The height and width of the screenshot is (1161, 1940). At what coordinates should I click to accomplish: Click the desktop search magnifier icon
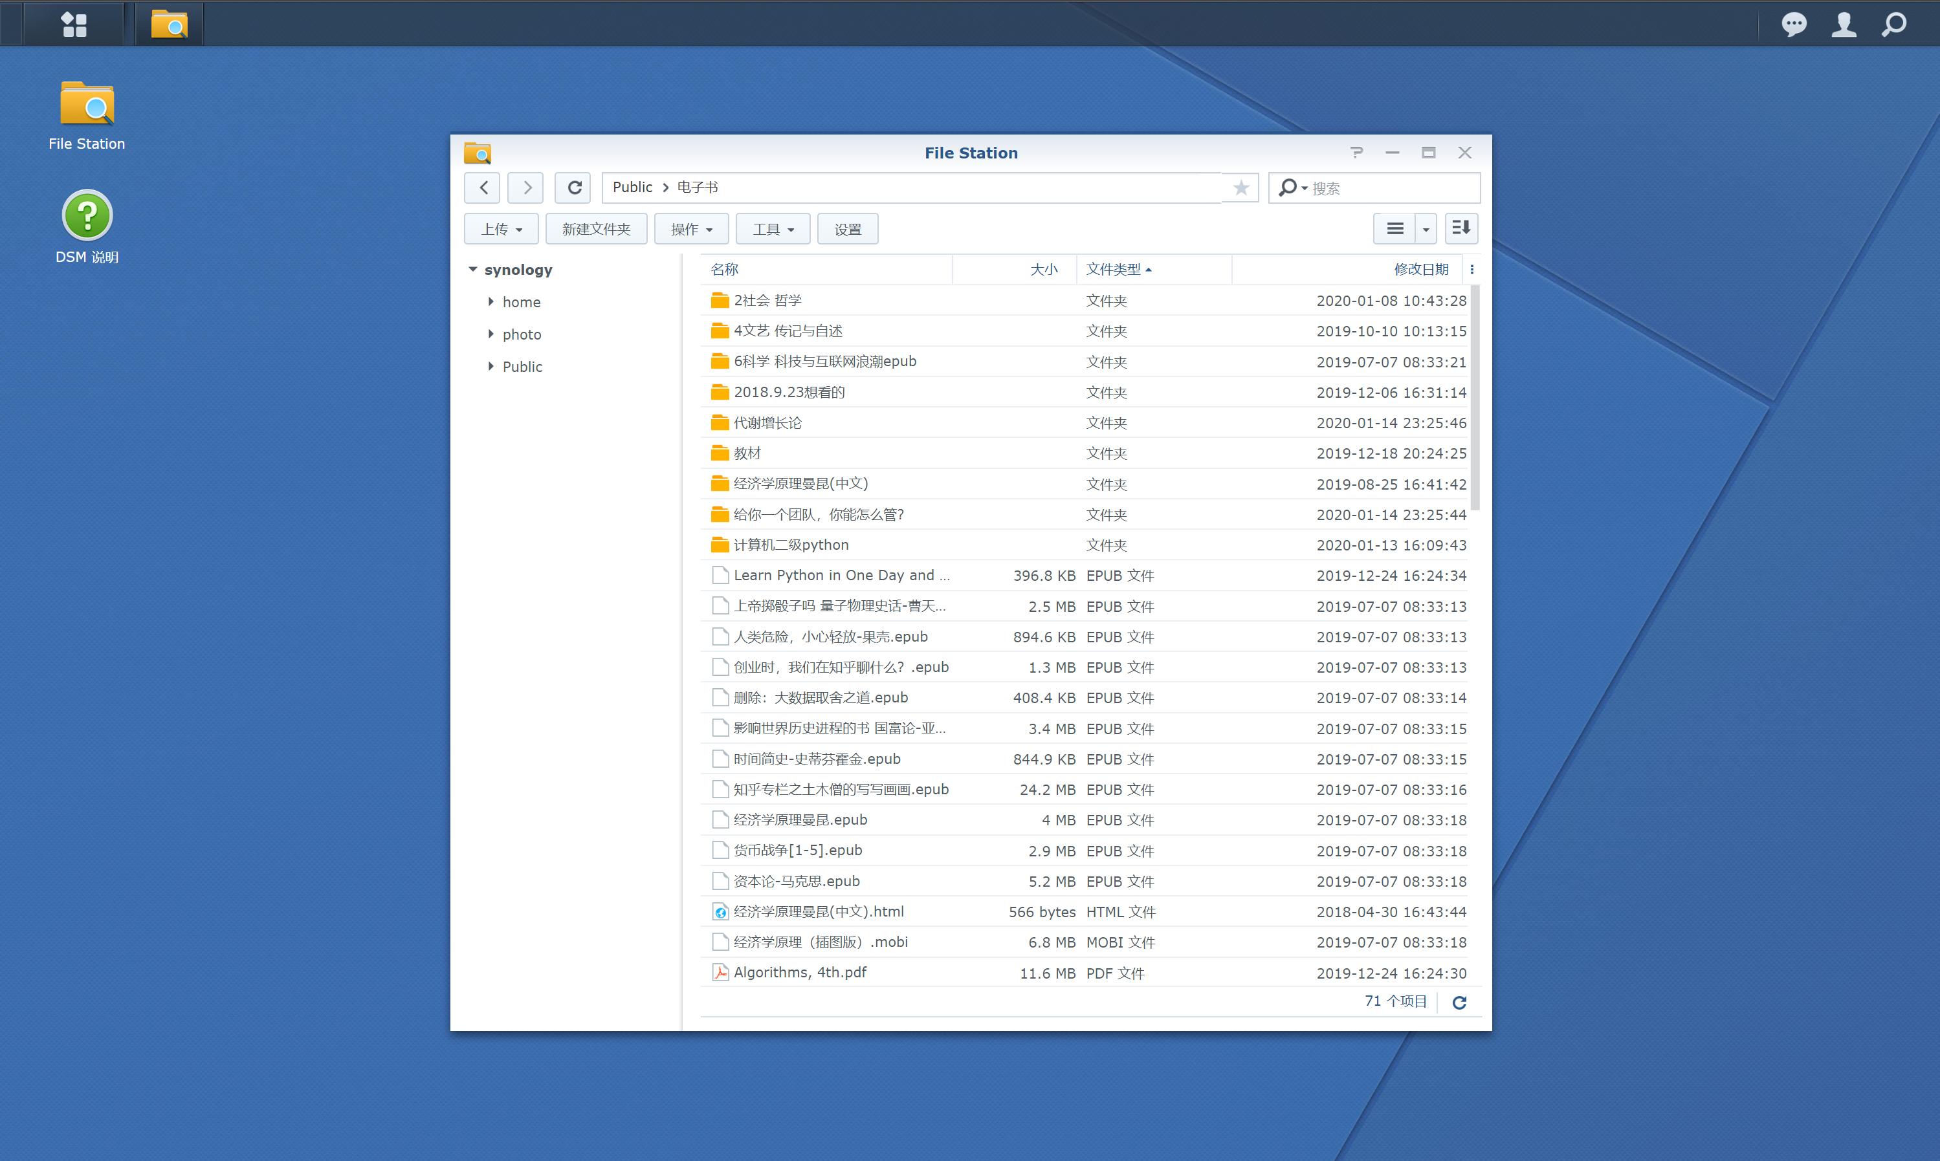coord(1894,23)
